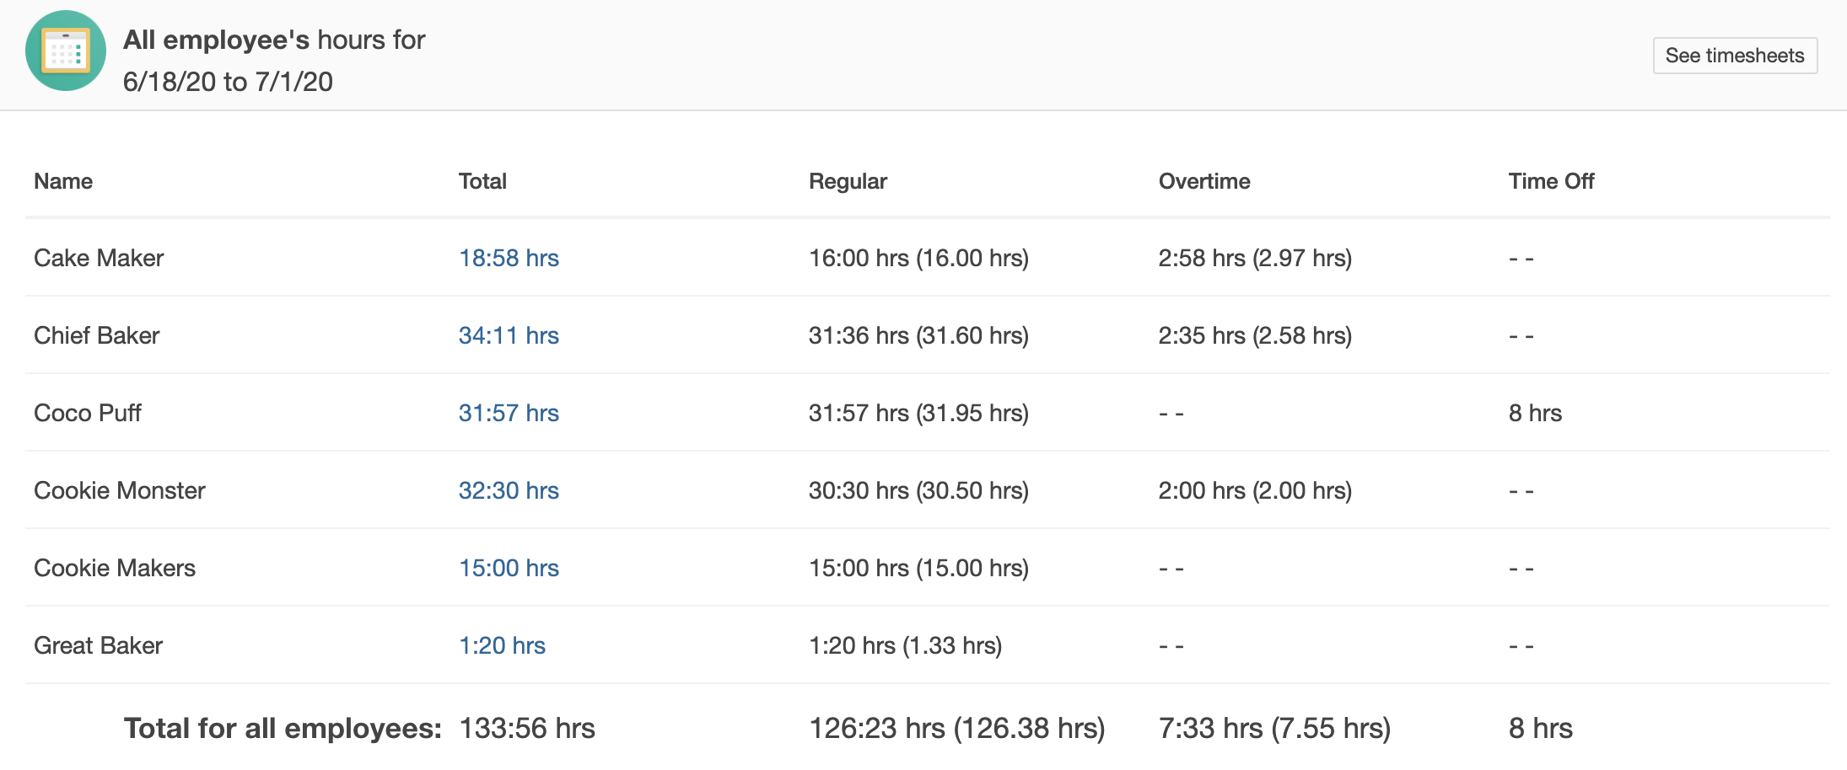Select the Cake Maker employee name
Viewport: 1847px width, 770px height.
pyautogui.click(x=99, y=258)
